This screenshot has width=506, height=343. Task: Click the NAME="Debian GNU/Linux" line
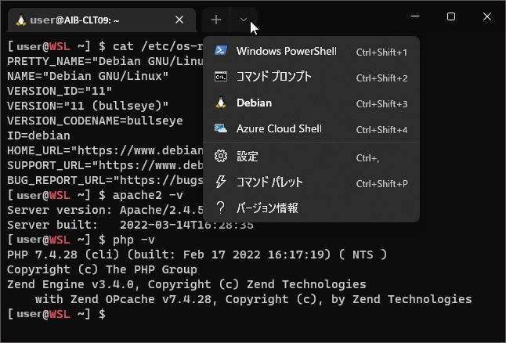(x=88, y=76)
